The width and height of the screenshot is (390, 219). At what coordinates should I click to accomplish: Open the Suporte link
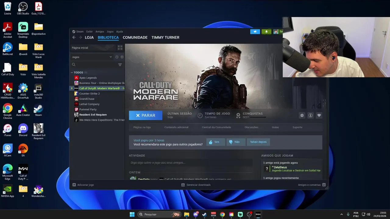tap(297, 127)
